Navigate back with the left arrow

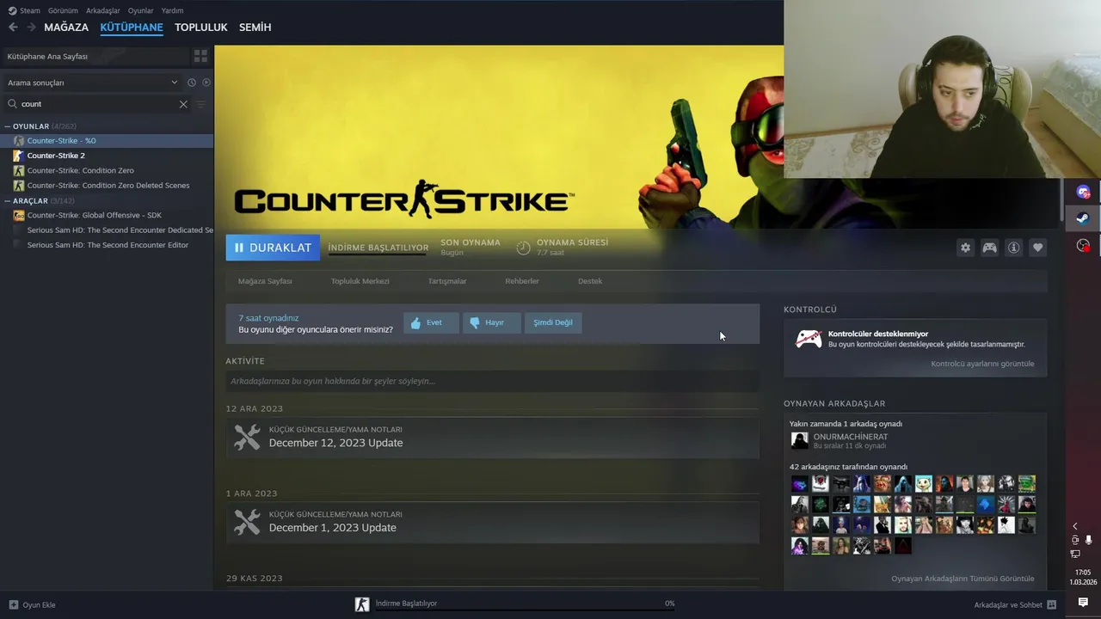coord(13,28)
